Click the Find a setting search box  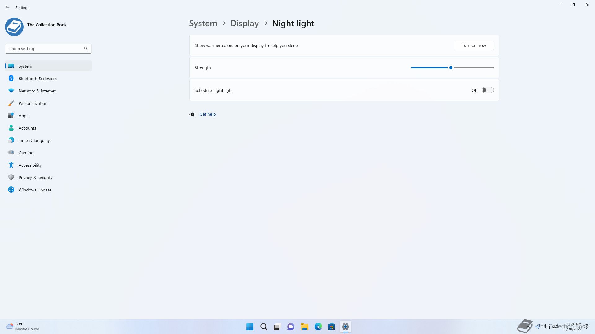48,49
